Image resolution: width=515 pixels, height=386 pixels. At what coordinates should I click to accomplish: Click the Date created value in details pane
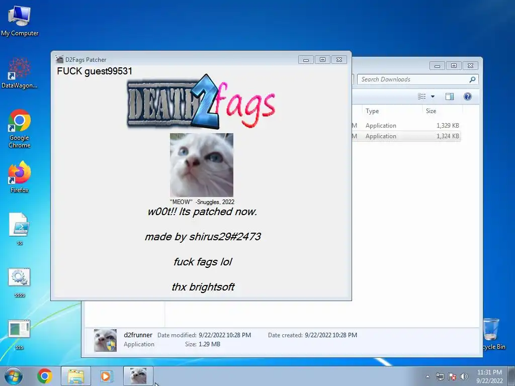pyautogui.click(x=331, y=335)
